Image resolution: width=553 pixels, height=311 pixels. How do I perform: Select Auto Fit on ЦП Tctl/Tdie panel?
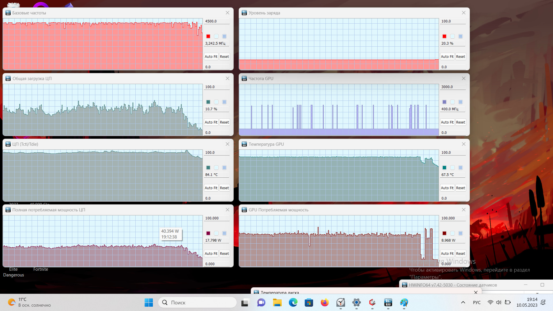pos(211,187)
